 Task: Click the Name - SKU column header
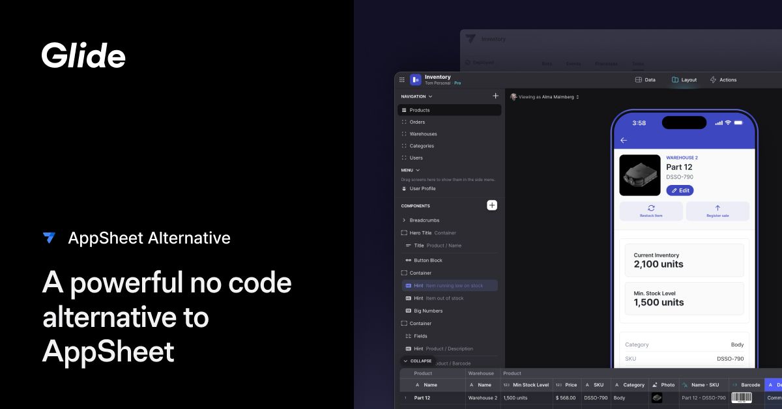704,385
